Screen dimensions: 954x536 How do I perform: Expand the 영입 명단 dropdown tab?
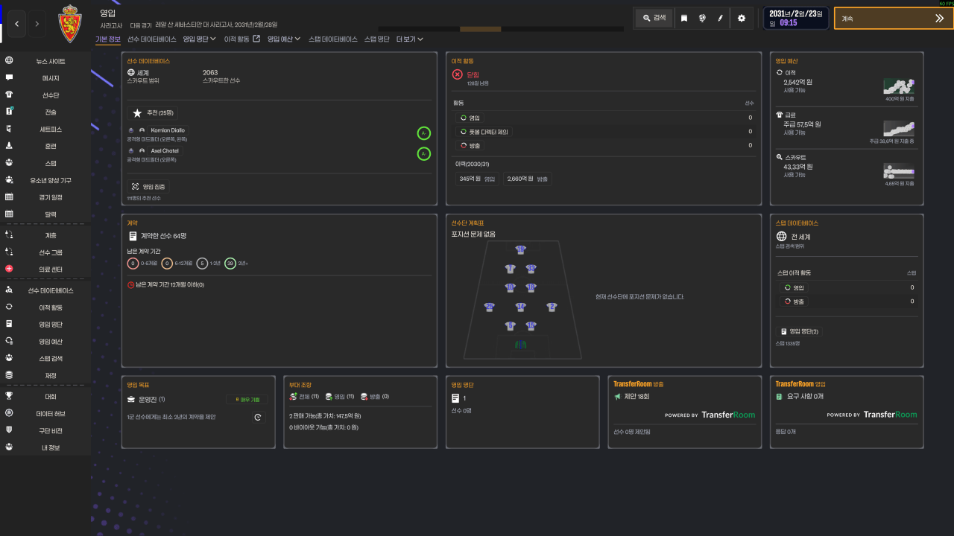[200, 39]
